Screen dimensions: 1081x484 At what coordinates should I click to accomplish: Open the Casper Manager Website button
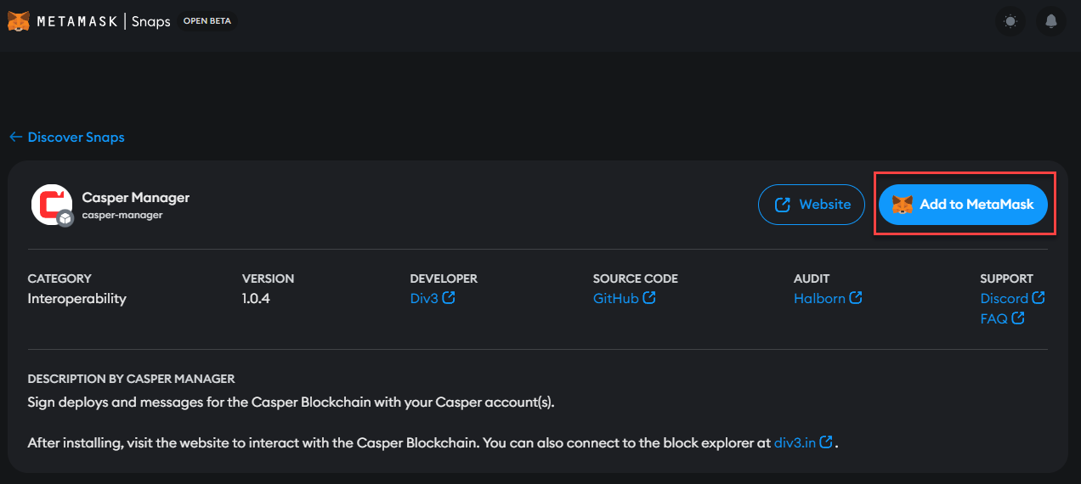[x=812, y=205]
